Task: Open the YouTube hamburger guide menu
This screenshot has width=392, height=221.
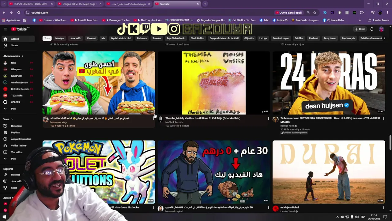Action: tap(5, 29)
